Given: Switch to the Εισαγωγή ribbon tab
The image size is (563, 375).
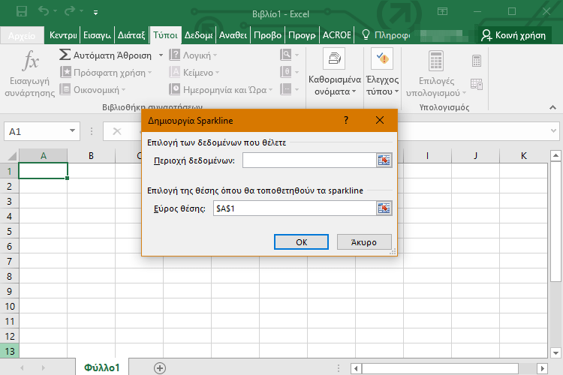Looking at the screenshot, I should click(x=97, y=35).
